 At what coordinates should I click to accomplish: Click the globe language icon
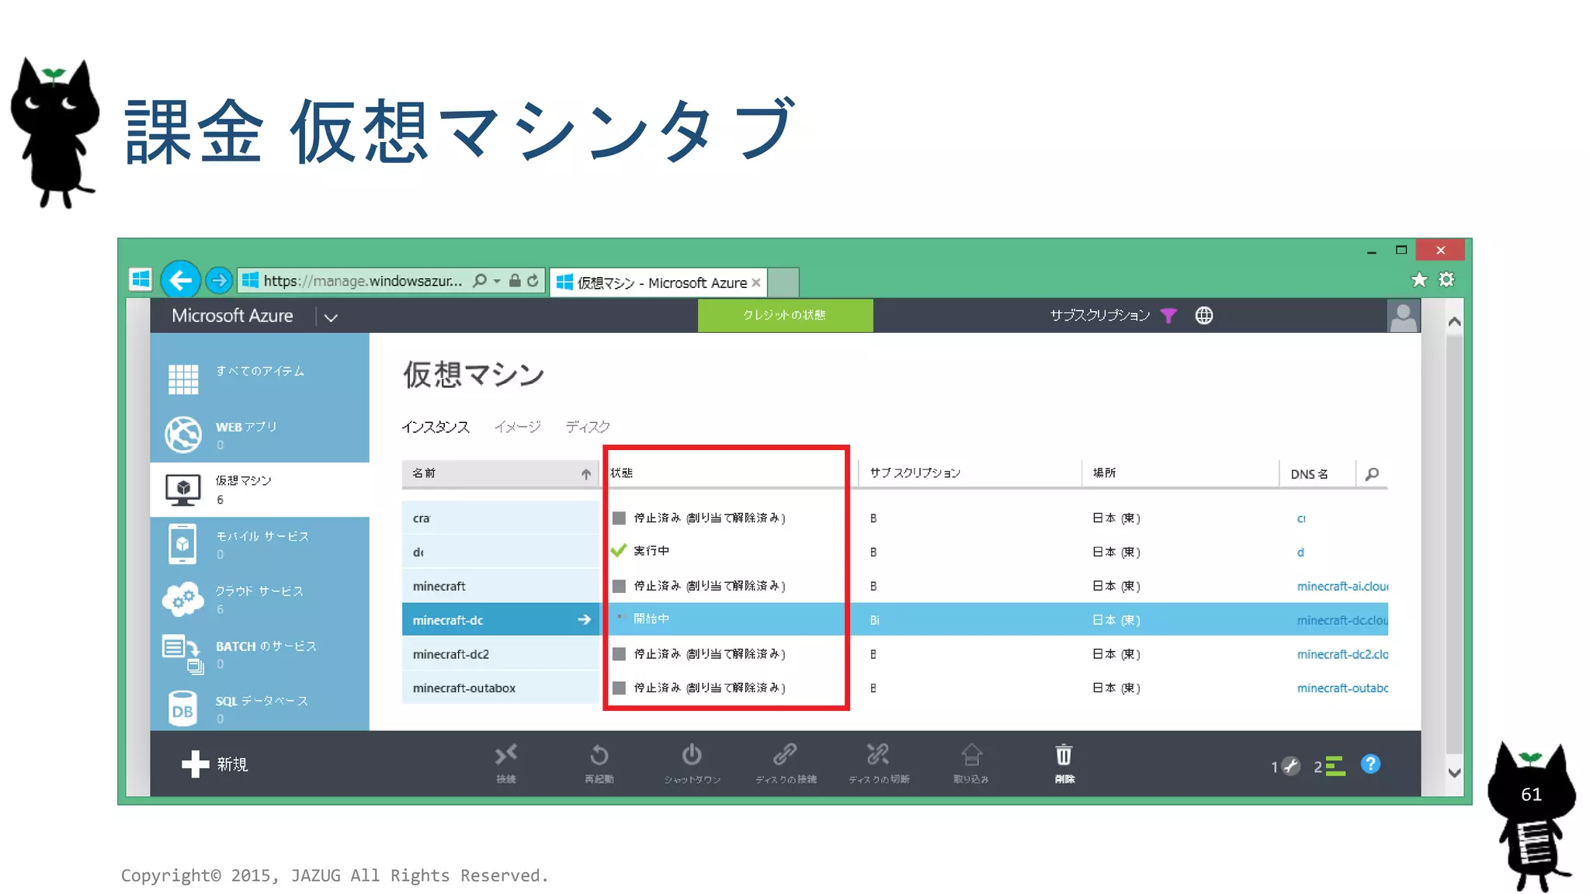pos(1203,315)
